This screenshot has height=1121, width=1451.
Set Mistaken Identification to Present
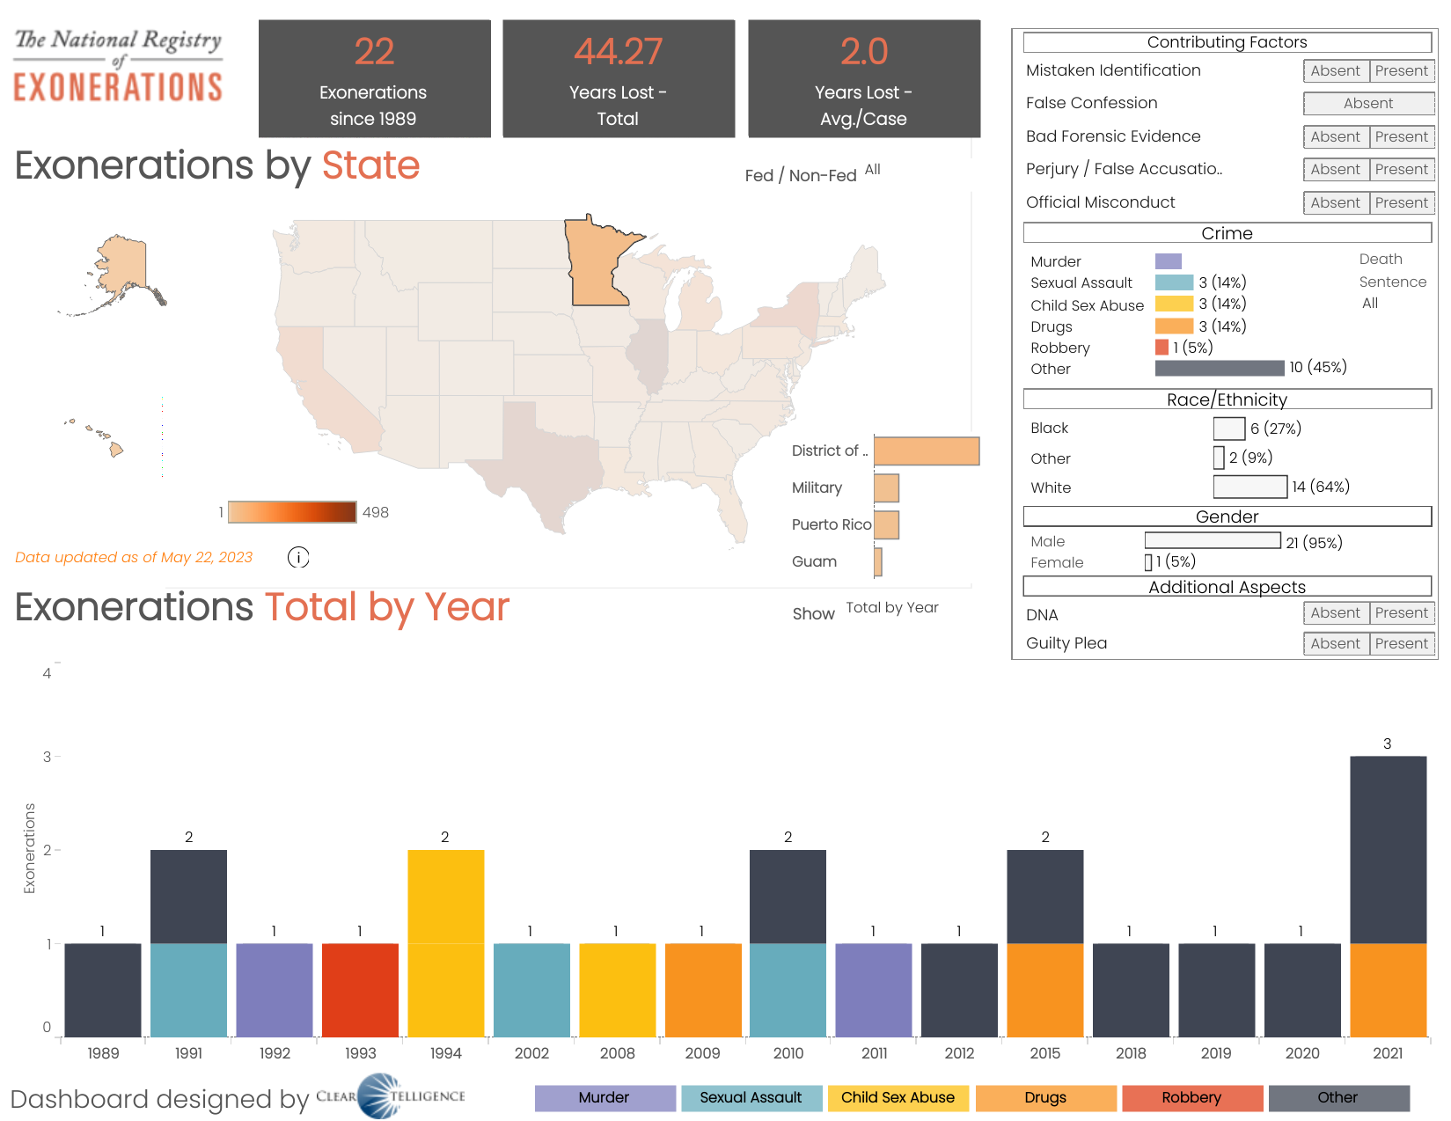click(x=1401, y=71)
